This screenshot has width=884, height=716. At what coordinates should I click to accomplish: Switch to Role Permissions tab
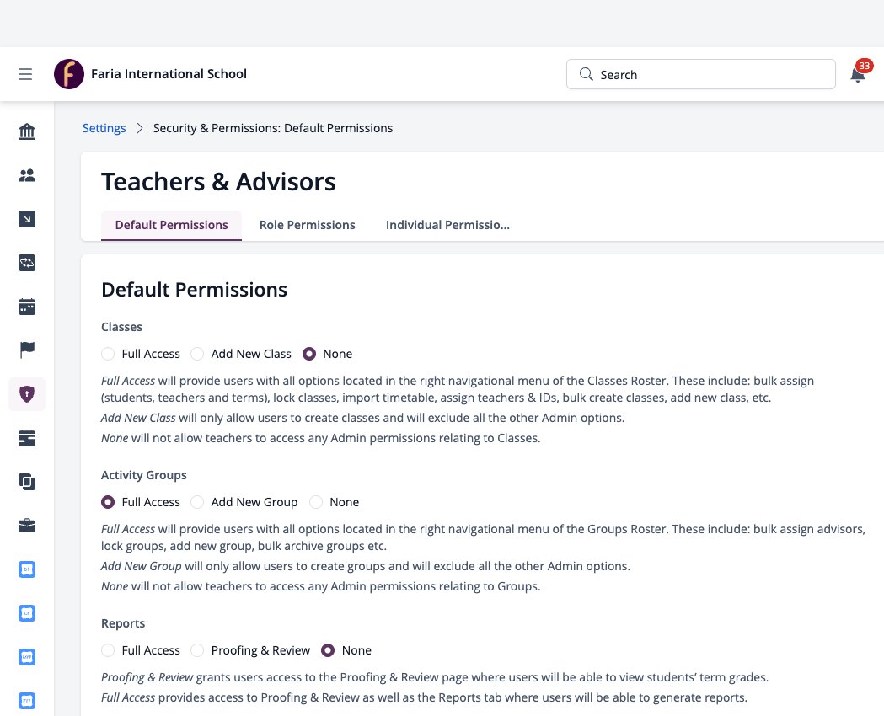point(308,225)
